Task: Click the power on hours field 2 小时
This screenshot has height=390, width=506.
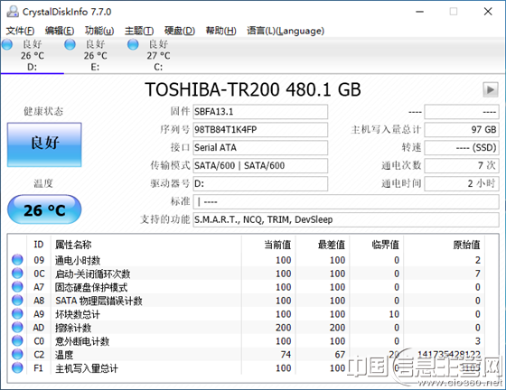Action: [x=462, y=184]
